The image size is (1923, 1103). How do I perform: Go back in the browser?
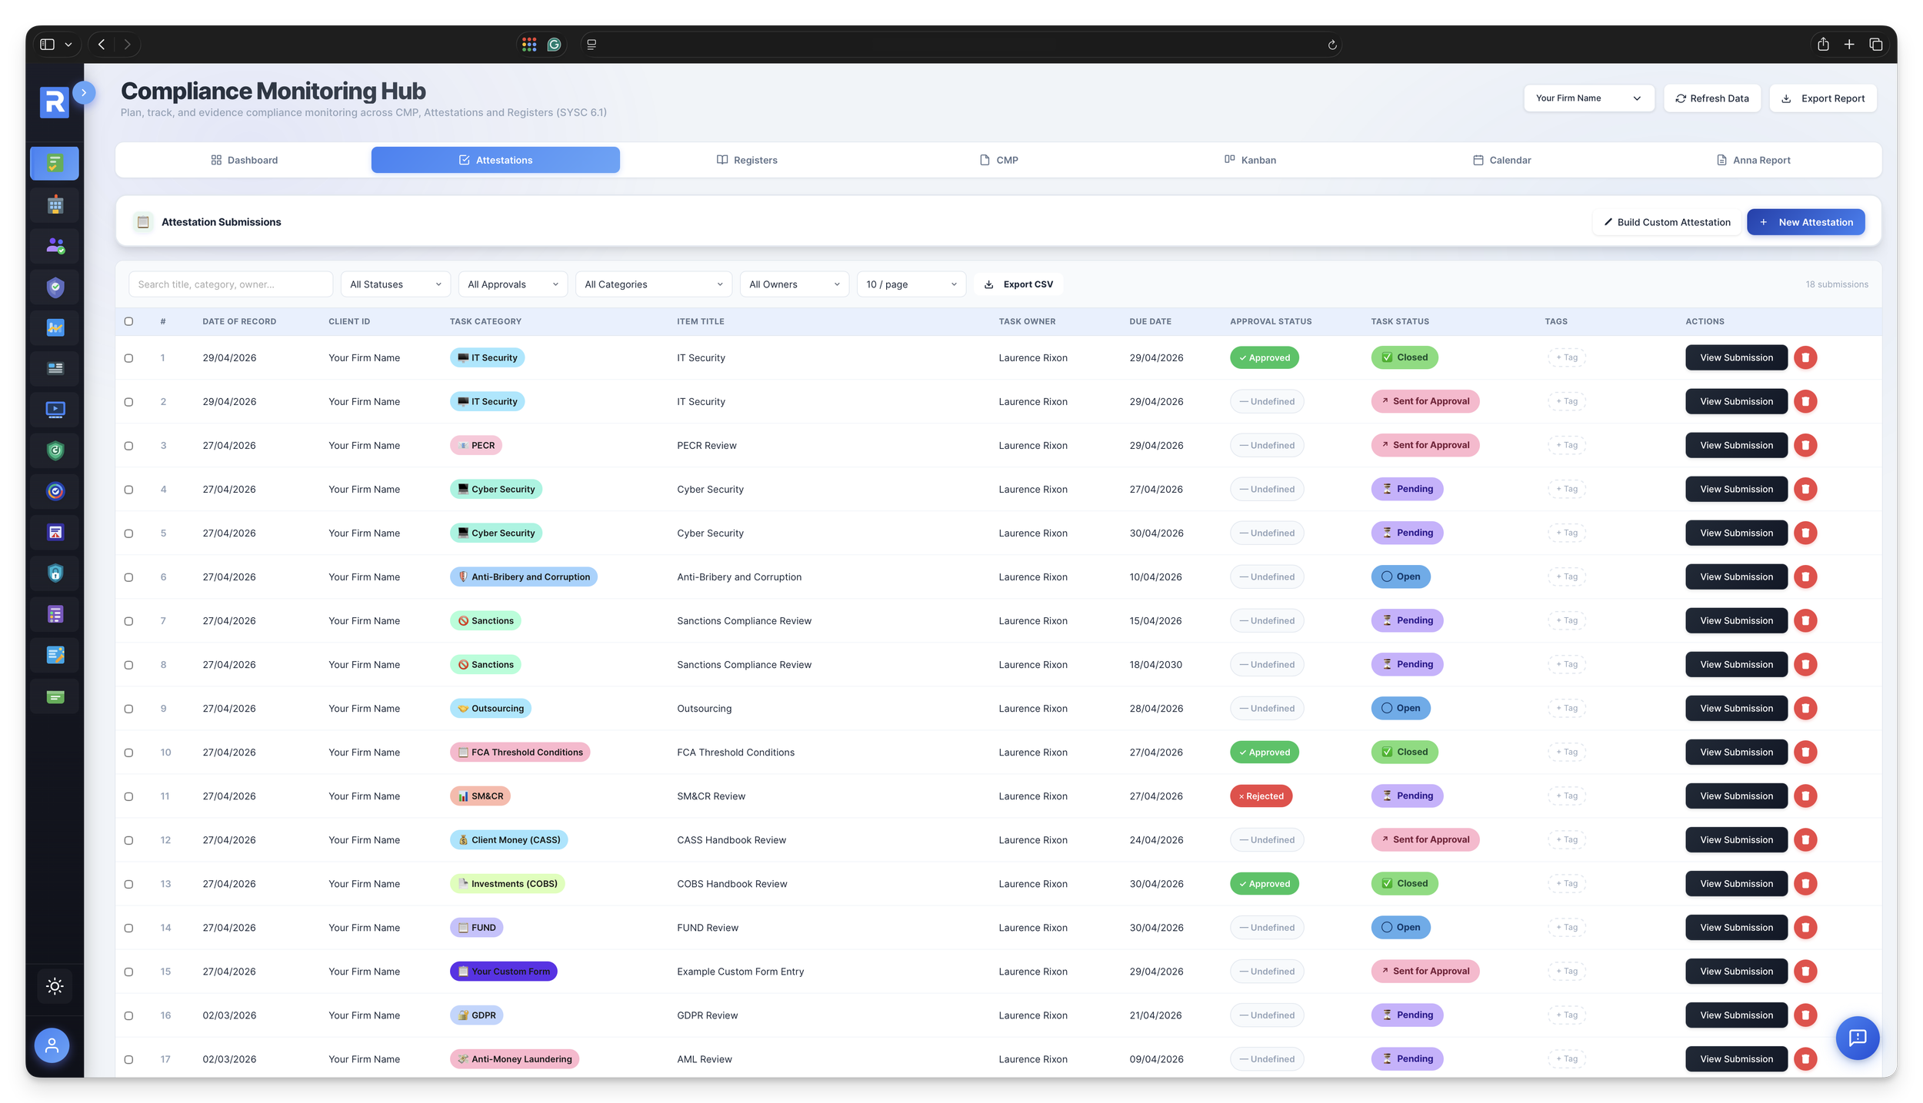click(102, 45)
